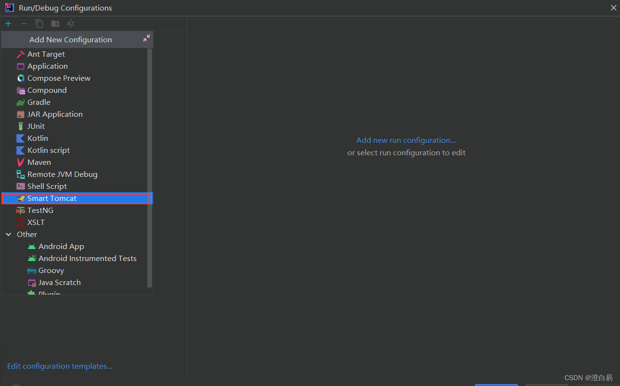Open the Add new run configuration link
The width and height of the screenshot is (620, 386).
click(x=406, y=140)
